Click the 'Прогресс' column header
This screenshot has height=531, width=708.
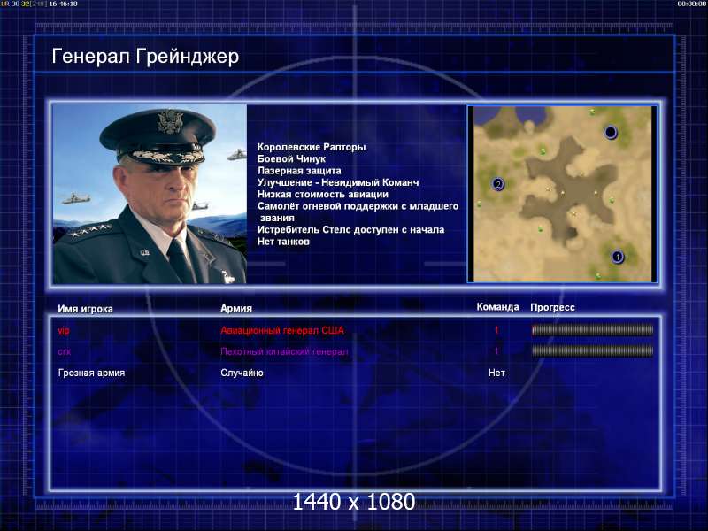(552, 307)
